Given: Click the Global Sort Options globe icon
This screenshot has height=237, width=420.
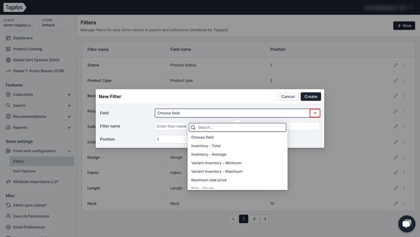Looking at the screenshot, I should [9, 60].
